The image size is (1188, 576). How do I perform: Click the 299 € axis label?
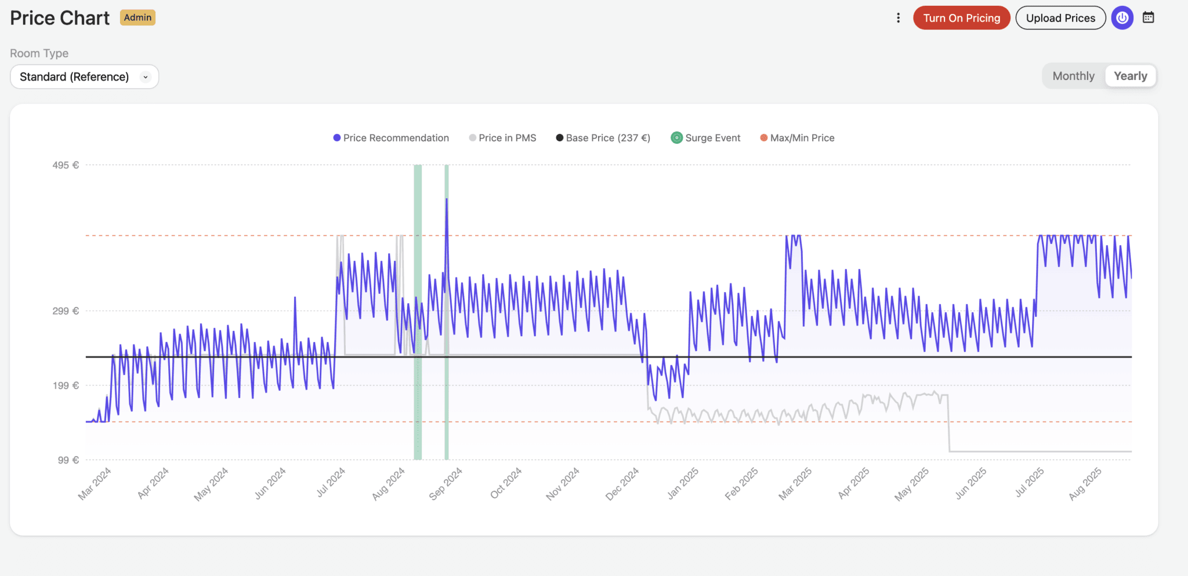[x=66, y=311]
